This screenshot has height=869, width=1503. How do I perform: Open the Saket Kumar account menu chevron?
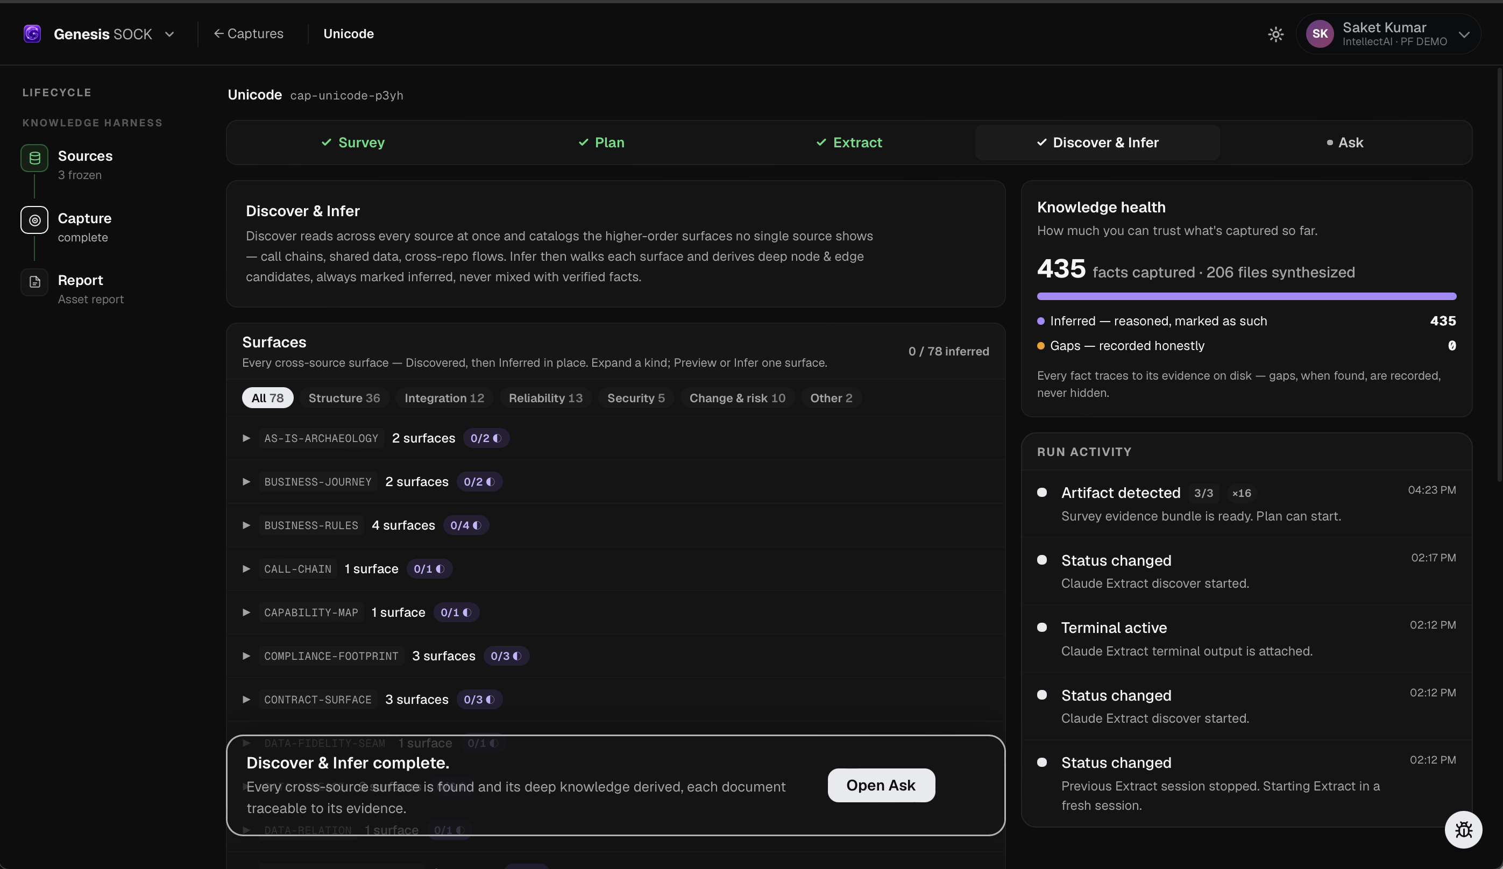click(x=1464, y=34)
